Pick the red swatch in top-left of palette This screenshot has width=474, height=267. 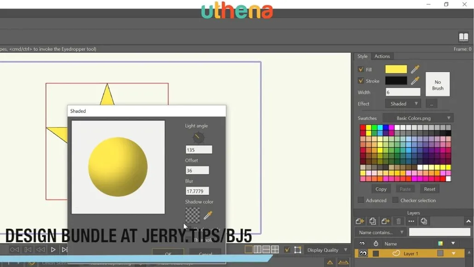click(363, 128)
